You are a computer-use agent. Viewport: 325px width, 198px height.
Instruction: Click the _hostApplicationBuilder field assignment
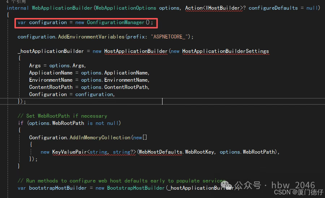coord(51,51)
